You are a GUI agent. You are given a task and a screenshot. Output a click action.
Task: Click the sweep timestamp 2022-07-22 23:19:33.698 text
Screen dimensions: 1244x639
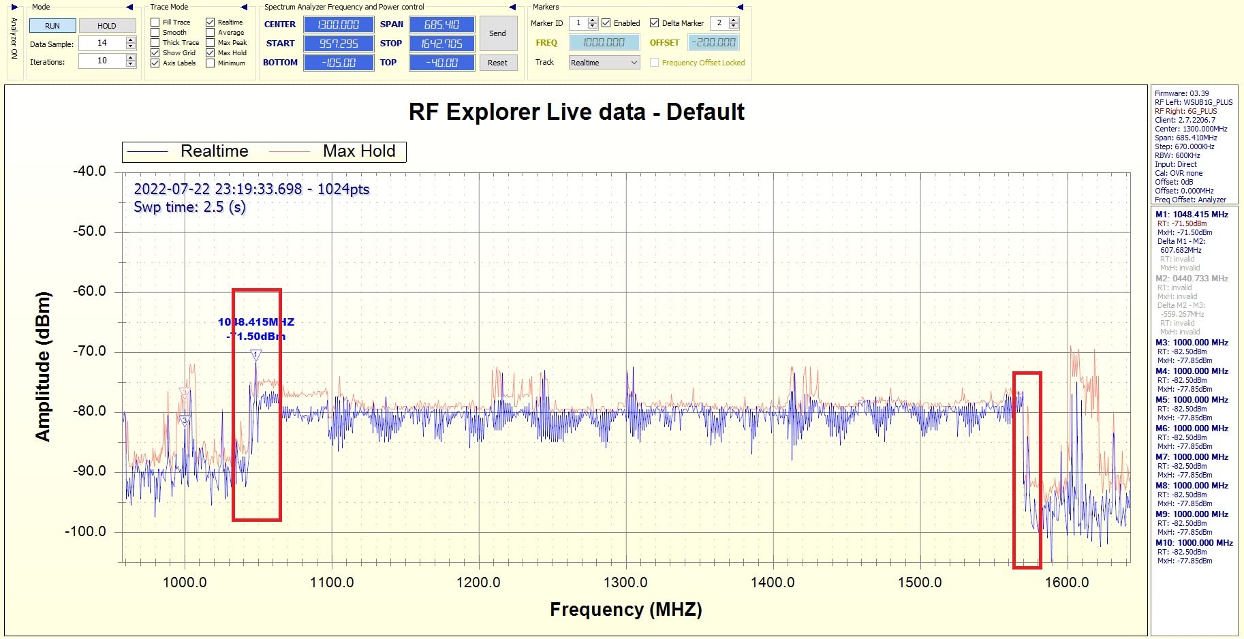[x=217, y=189]
